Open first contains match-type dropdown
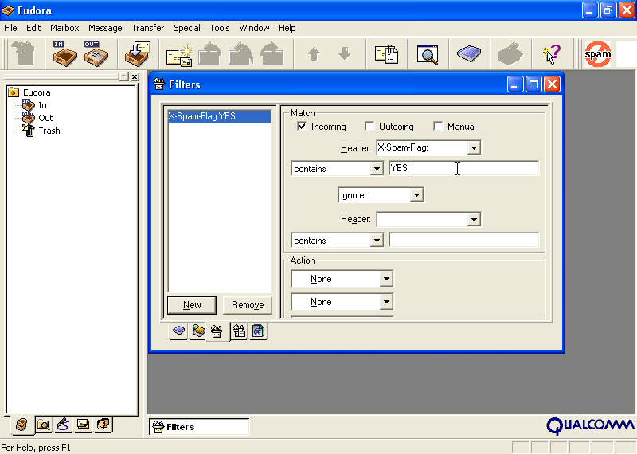637x454 pixels. [x=377, y=169]
